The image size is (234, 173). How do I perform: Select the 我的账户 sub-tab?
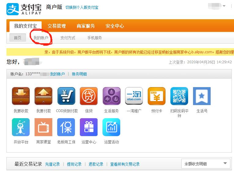coord(41,38)
